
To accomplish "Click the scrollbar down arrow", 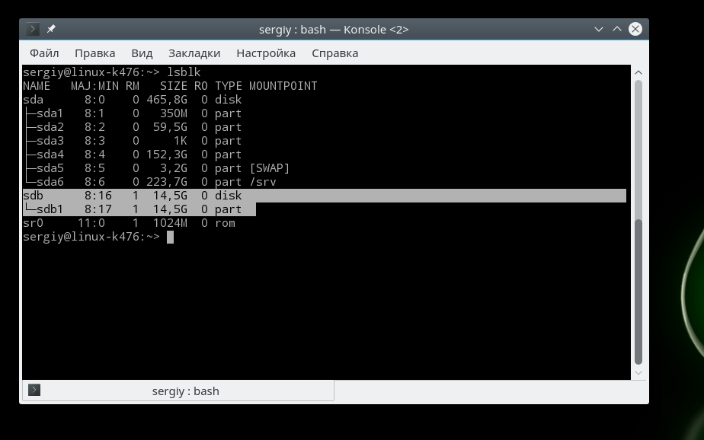I will [x=638, y=373].
